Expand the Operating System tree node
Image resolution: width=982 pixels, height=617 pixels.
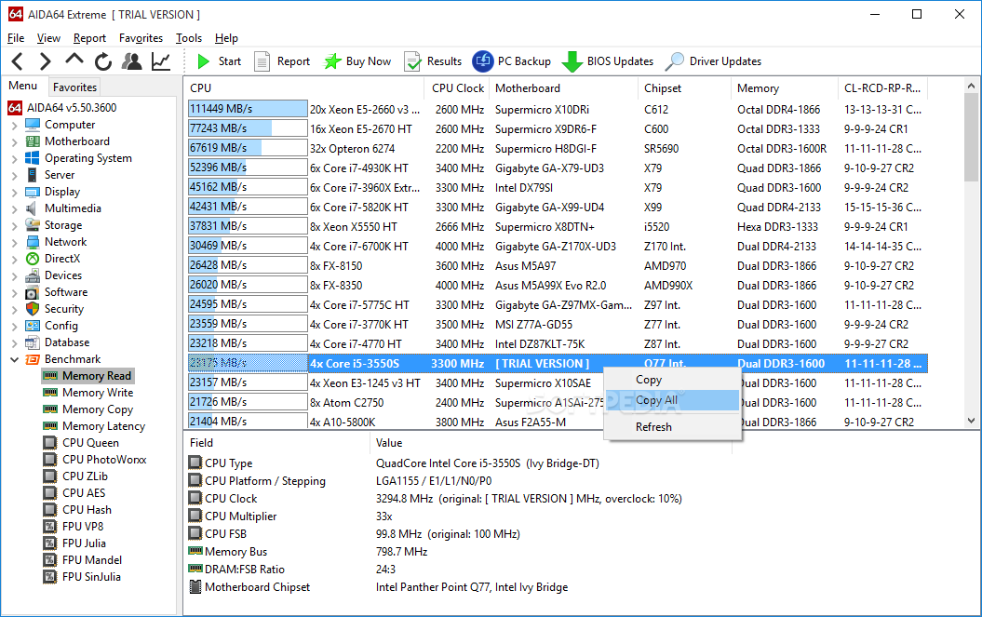click(14, 159)
